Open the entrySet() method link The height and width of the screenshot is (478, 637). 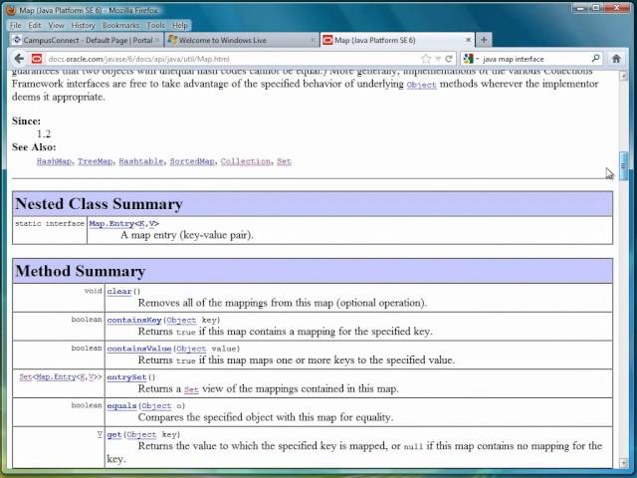point(126,377)
